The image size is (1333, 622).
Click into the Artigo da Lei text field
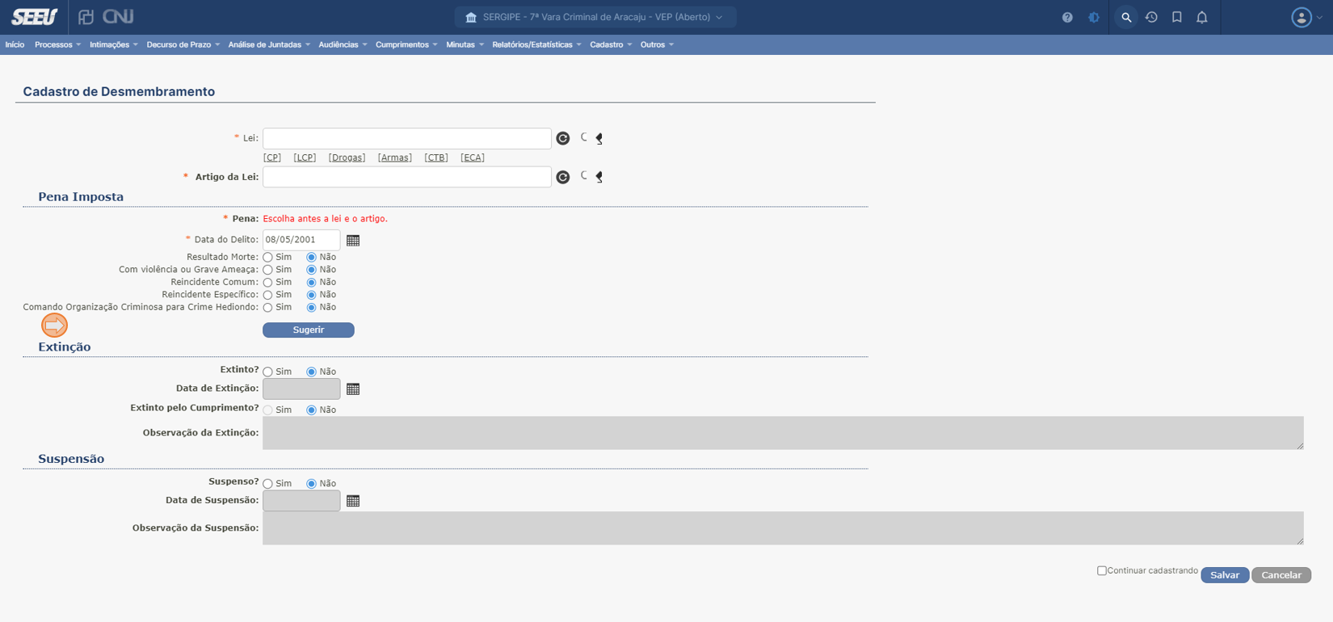click(x=406, y=177)
